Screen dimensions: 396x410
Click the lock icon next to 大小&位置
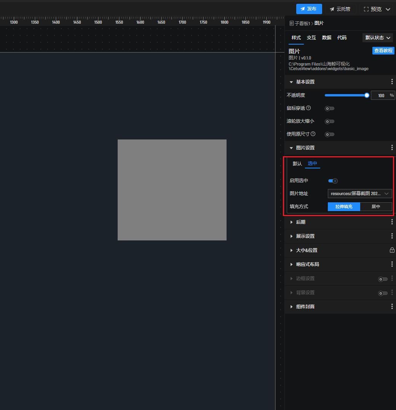[x=392, y=250]
